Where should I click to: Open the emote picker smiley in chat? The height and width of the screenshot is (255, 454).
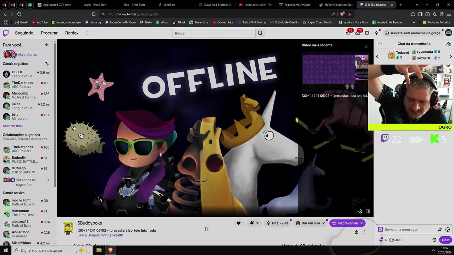tap(448, 229)
